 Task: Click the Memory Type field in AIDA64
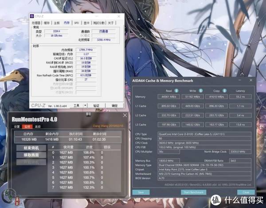tap(204, 165)
